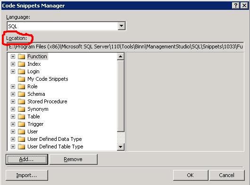250x185 pixels.
Task: Expand the Stored Procedure snippet folder
Action: click(13, 101)
